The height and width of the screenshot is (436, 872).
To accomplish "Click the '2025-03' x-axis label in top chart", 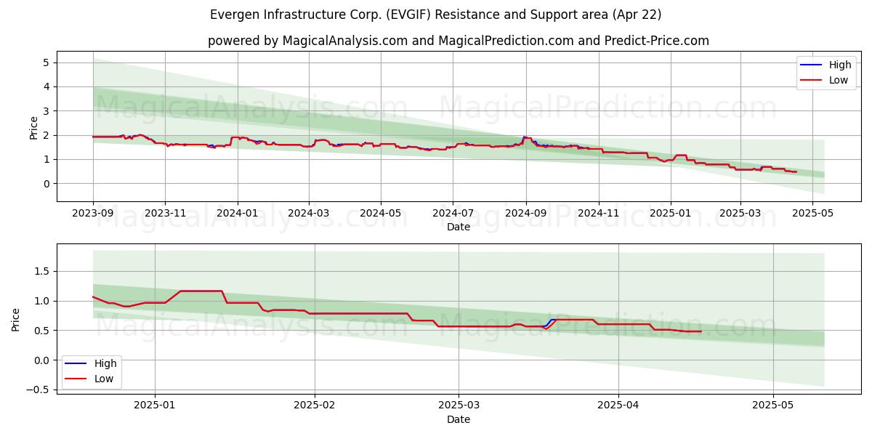I will (740, 214).
